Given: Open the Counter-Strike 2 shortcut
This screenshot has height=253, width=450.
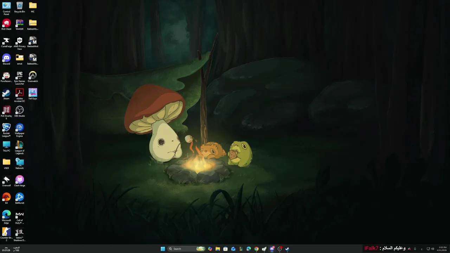Looking at the screenshot, I should coord(6,235).
